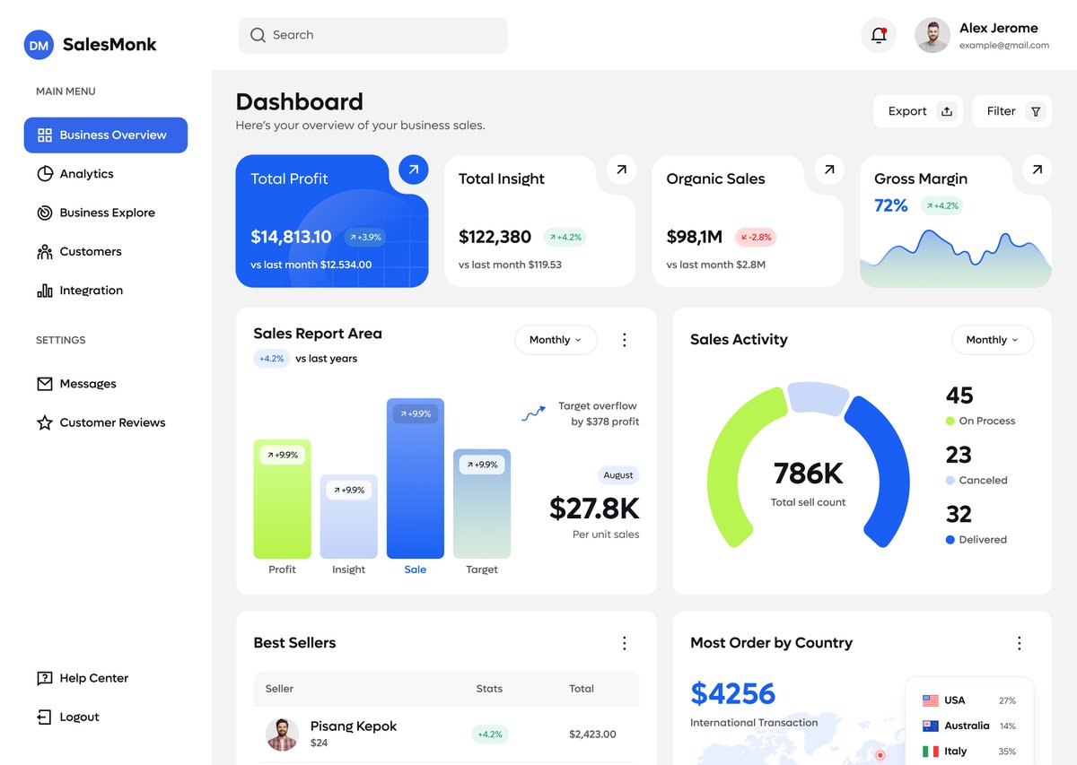Click the Logout icon
The height and width of the screenshot is (765, 1077).
pyautogui.click(x=45, y=717)
